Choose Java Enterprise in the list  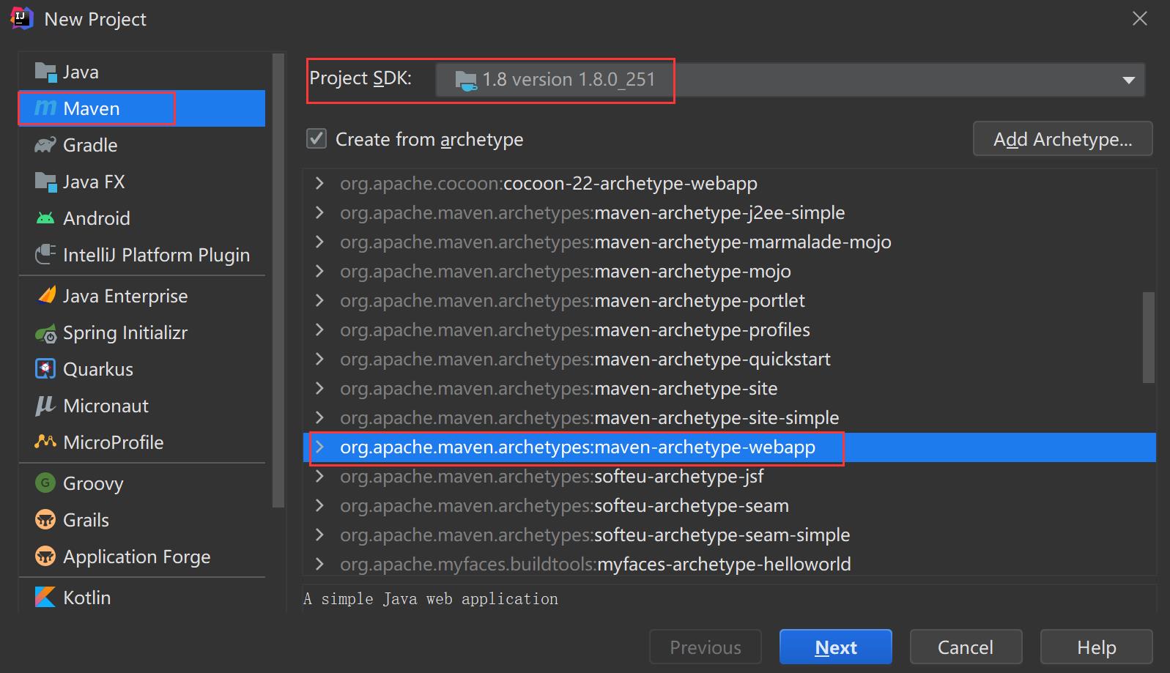[x=142, y=296]
